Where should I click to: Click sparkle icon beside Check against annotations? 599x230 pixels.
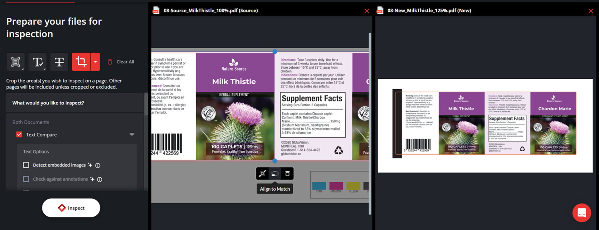click(92, 179)
